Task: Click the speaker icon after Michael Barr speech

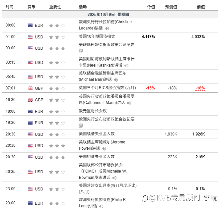Action: tap(116, 80)
